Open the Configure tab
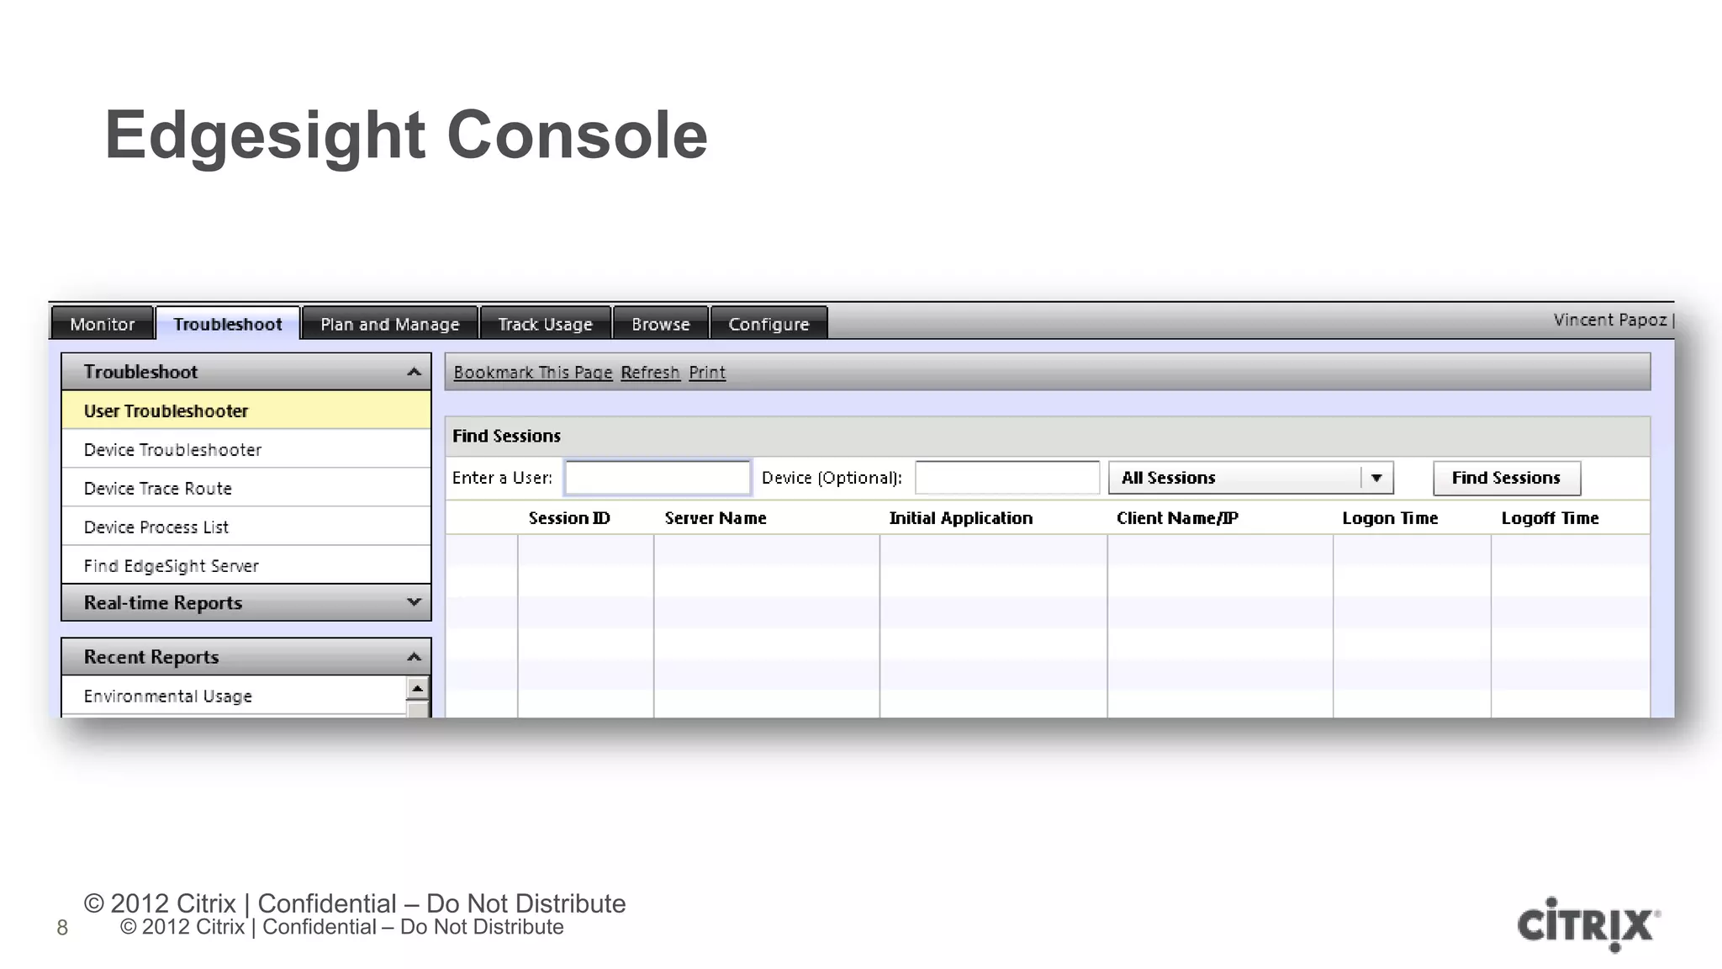 pos(769,324)
